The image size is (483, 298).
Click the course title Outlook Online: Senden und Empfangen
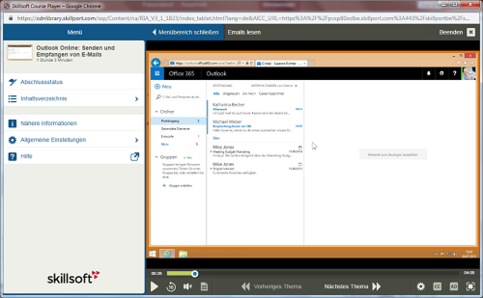coord(76,51)
